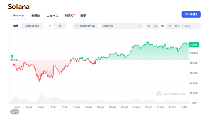The image size is (213, 120).
Task: Open the 概要 tab
Action: coord(83,16)
